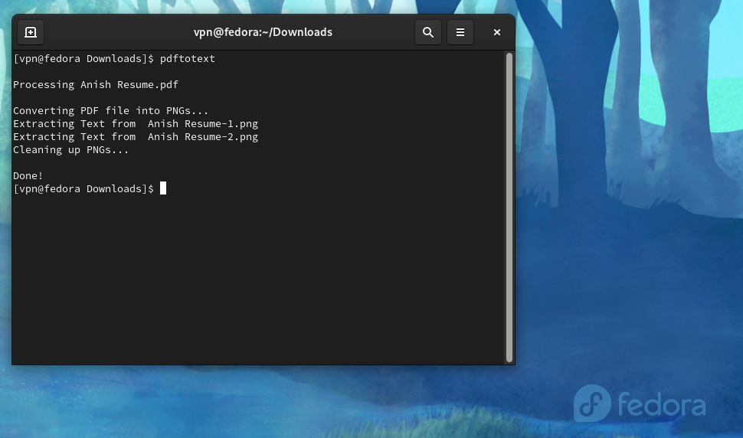The width and height of the screenshot is (743, 438).
Task: Click the first '[vpn@fedora Downloads]$' prompt
Action: [83, 59]
